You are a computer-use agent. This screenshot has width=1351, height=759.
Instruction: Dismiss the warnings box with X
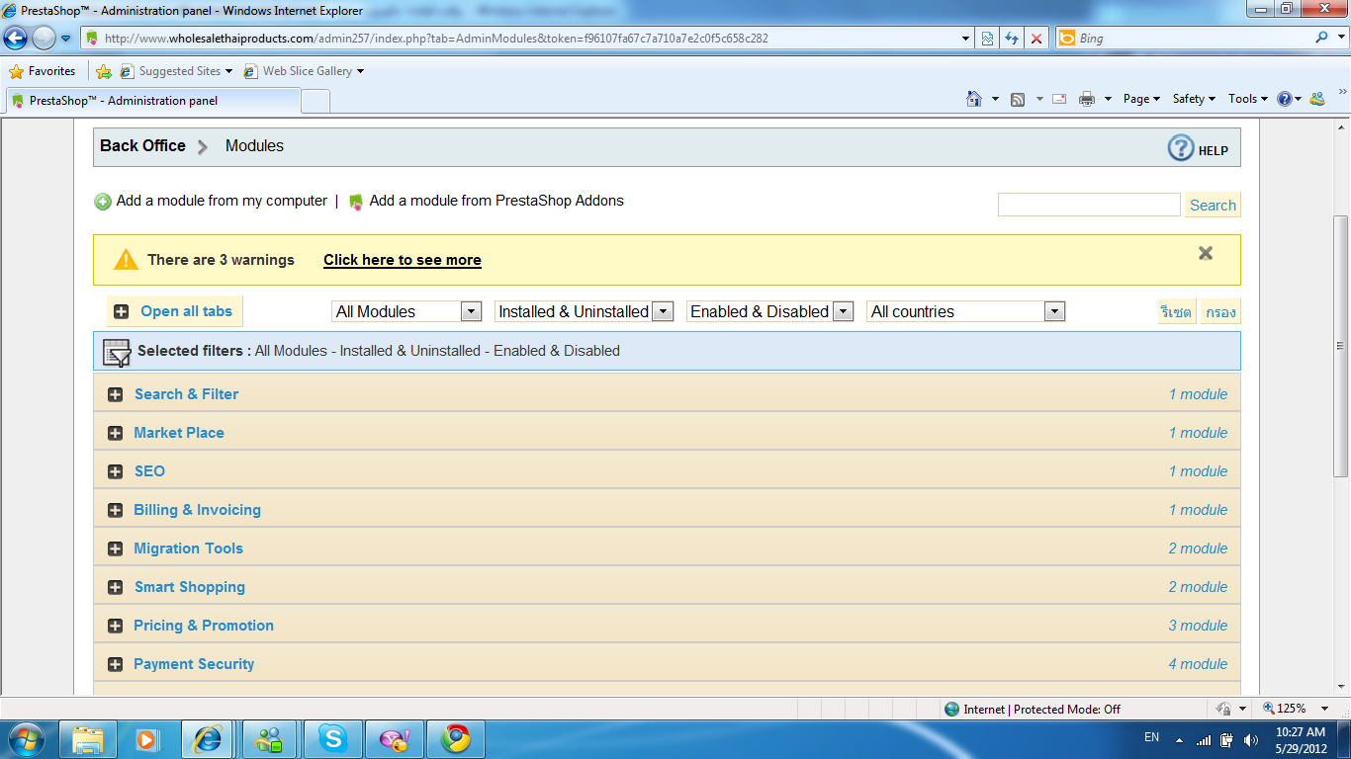(x=1206, y=253)
